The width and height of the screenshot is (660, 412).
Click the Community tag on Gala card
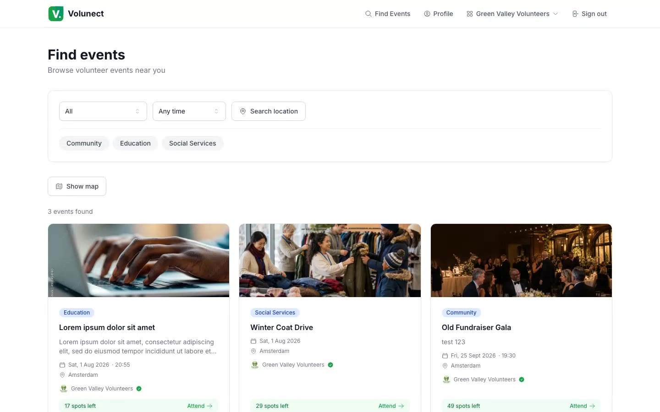[x=461, y=313]
